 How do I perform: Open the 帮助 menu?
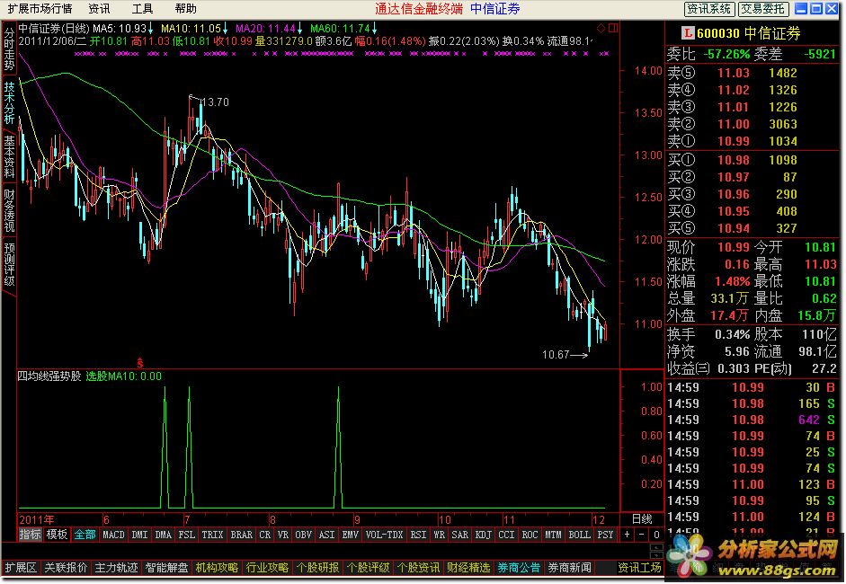(185, 9)
